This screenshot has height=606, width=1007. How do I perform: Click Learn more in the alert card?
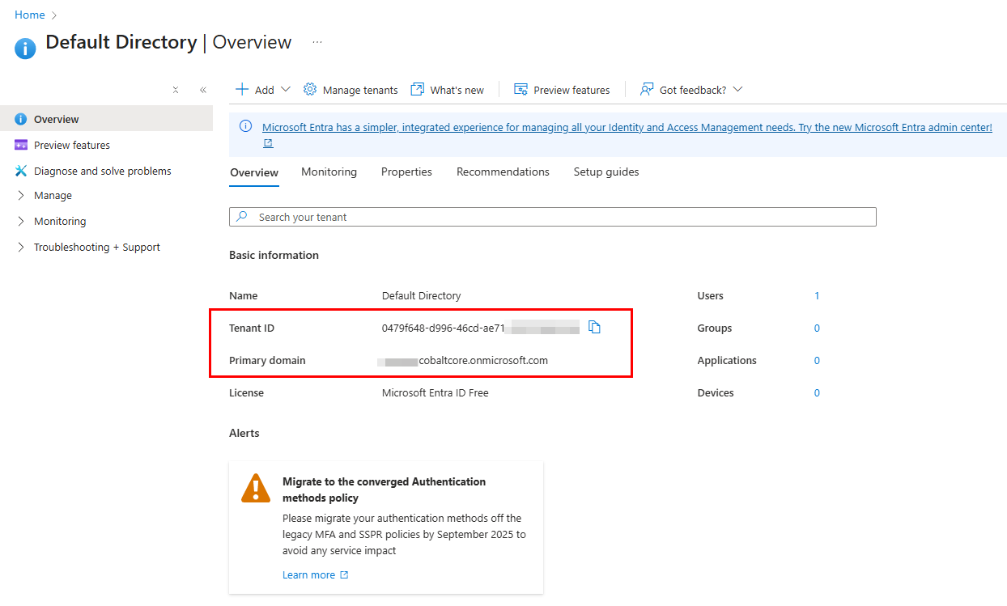308,575
